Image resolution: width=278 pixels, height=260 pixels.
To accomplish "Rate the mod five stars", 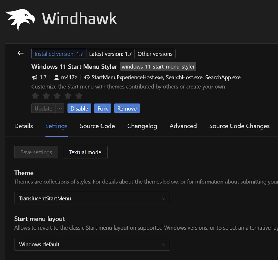I will point(79,96).
